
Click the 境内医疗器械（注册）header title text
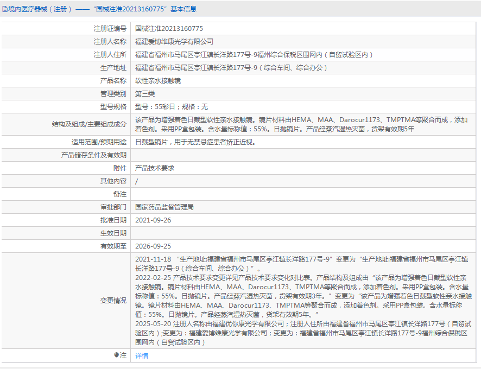[40, 9]
